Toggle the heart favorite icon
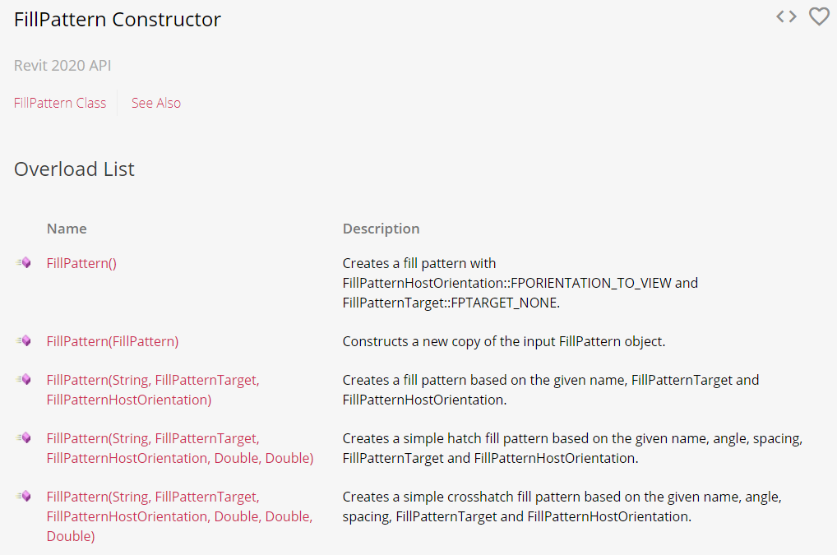 (x=819, y=16)
